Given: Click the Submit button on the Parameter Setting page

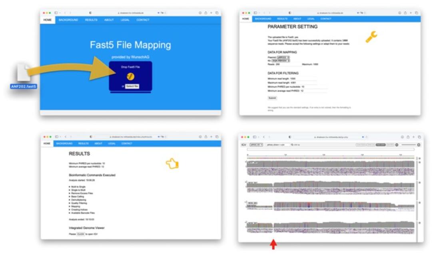Looking at the screenshot, I should click(272, 98).
